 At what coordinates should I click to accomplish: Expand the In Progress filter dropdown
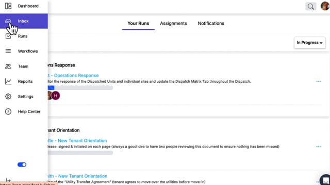[x=309, y=43]
